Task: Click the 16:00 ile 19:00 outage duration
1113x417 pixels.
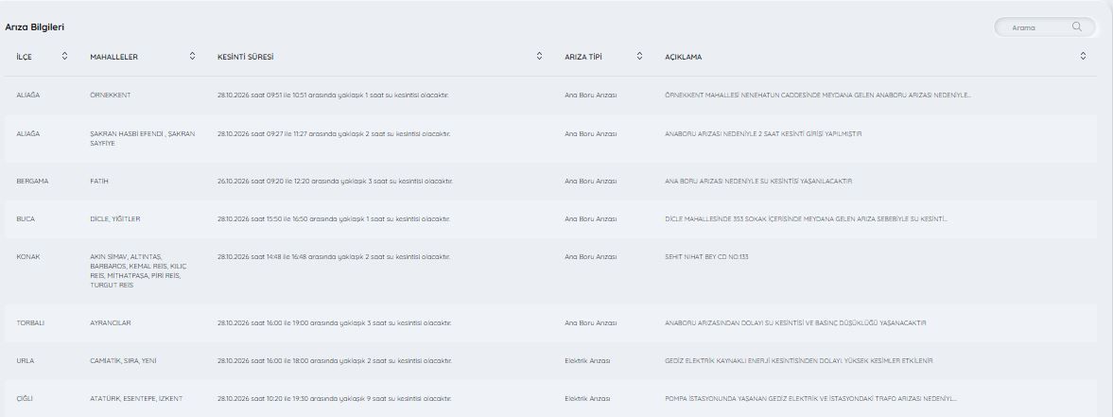Action: 335,323
